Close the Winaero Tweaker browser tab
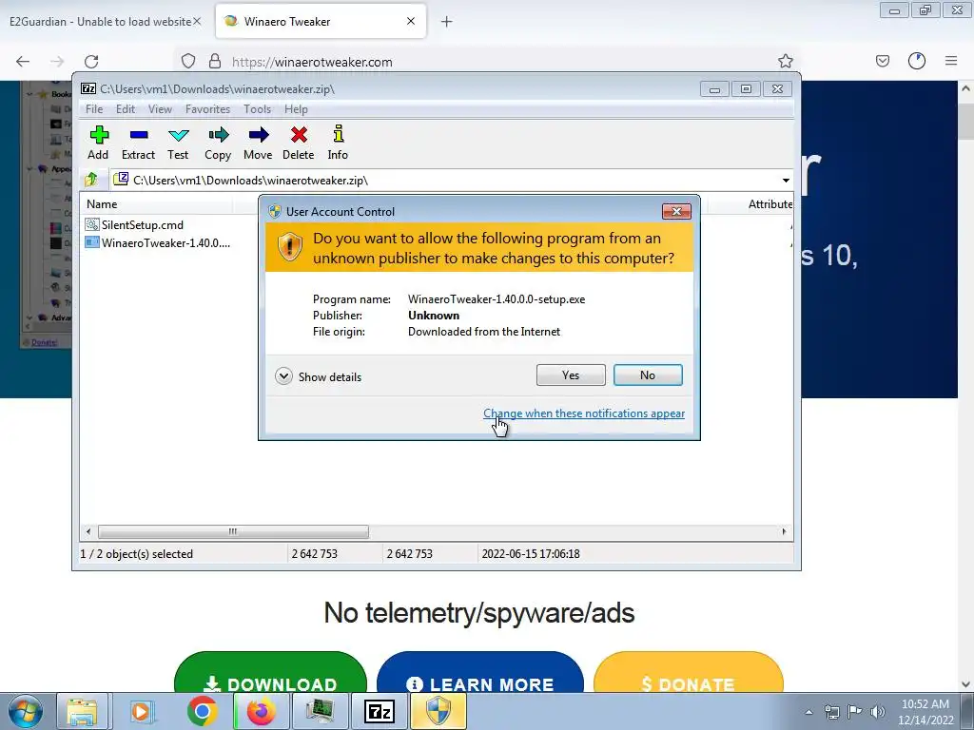 411,22
